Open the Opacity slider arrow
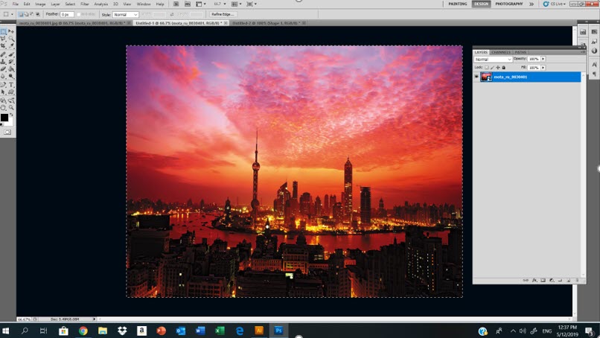The height and width of the screenshot is (338, 600). (543, 59)
